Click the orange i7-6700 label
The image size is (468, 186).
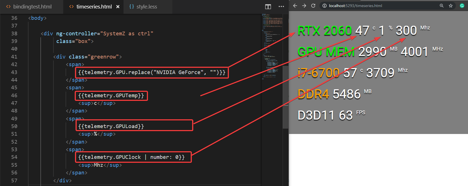point(318,73)
